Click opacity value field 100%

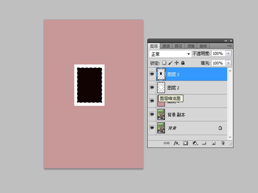point(219,53)
